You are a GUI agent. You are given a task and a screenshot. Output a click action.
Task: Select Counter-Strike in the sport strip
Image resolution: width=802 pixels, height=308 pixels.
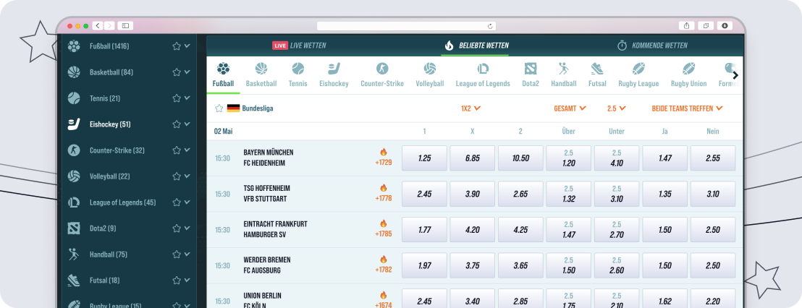382,75
